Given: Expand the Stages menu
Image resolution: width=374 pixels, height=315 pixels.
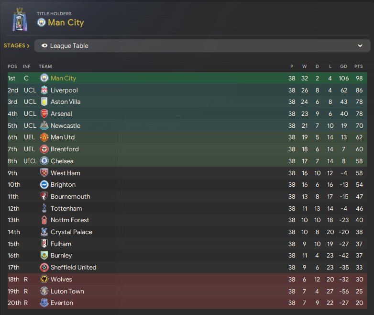Looking at the screenshot, I should 17,46.
